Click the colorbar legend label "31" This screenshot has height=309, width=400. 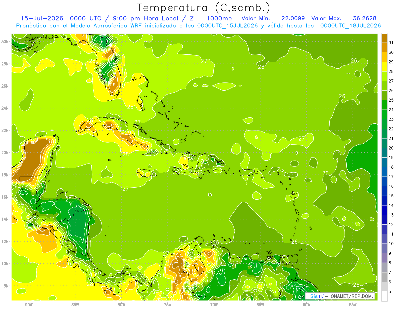(391, 43)
